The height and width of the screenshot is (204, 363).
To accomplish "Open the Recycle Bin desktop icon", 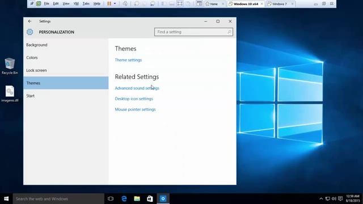I will tap(10, 66).
